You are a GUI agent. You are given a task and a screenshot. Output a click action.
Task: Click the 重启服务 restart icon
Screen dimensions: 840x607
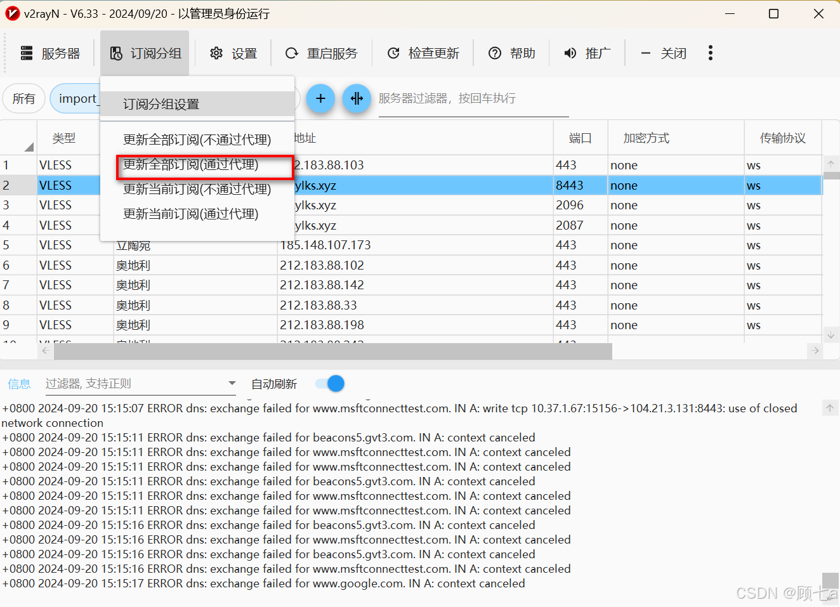292,53
